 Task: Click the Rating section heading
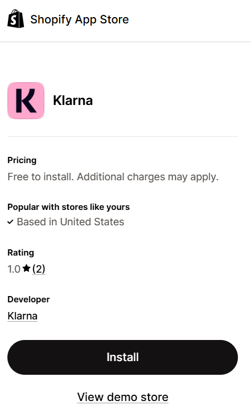point(21,253)
